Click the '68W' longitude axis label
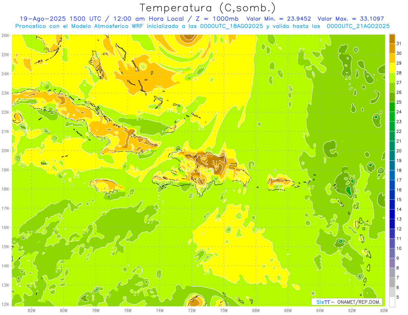408x315 pixels. coord(256,310)
